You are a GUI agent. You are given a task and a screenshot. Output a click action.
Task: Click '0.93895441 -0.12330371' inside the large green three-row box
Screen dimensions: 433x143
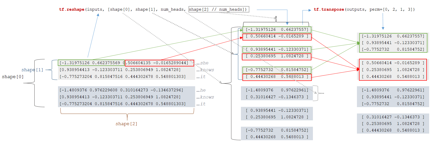point(393,43)
